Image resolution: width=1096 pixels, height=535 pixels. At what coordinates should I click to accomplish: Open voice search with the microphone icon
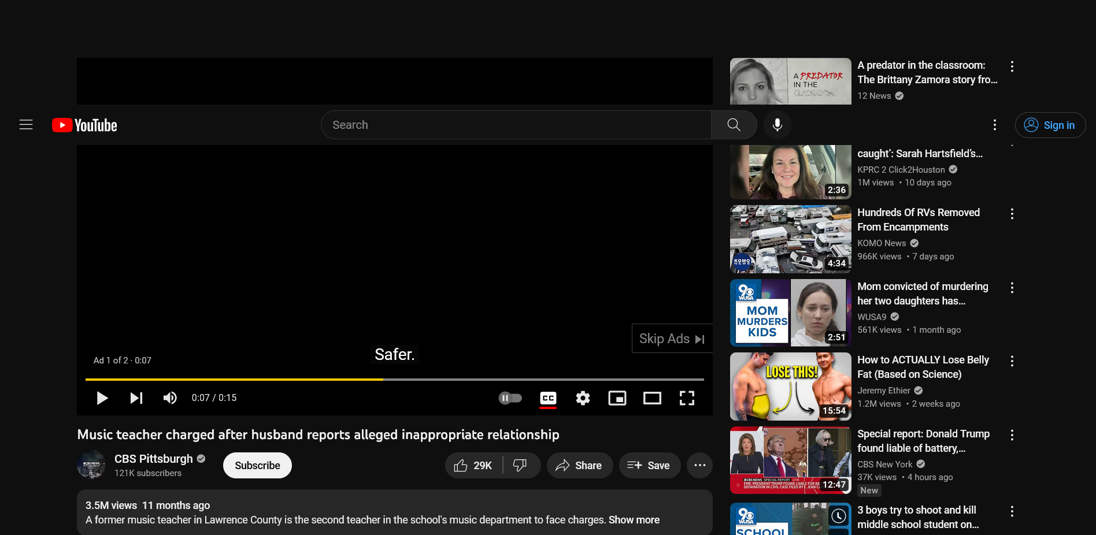[777, 125]
